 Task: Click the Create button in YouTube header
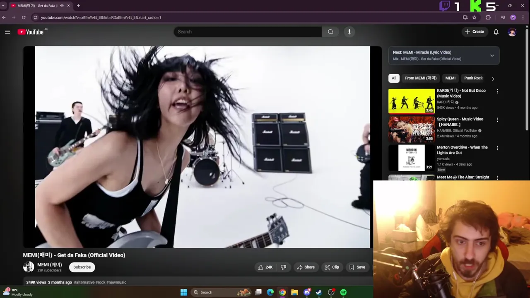tap(475, 31)
